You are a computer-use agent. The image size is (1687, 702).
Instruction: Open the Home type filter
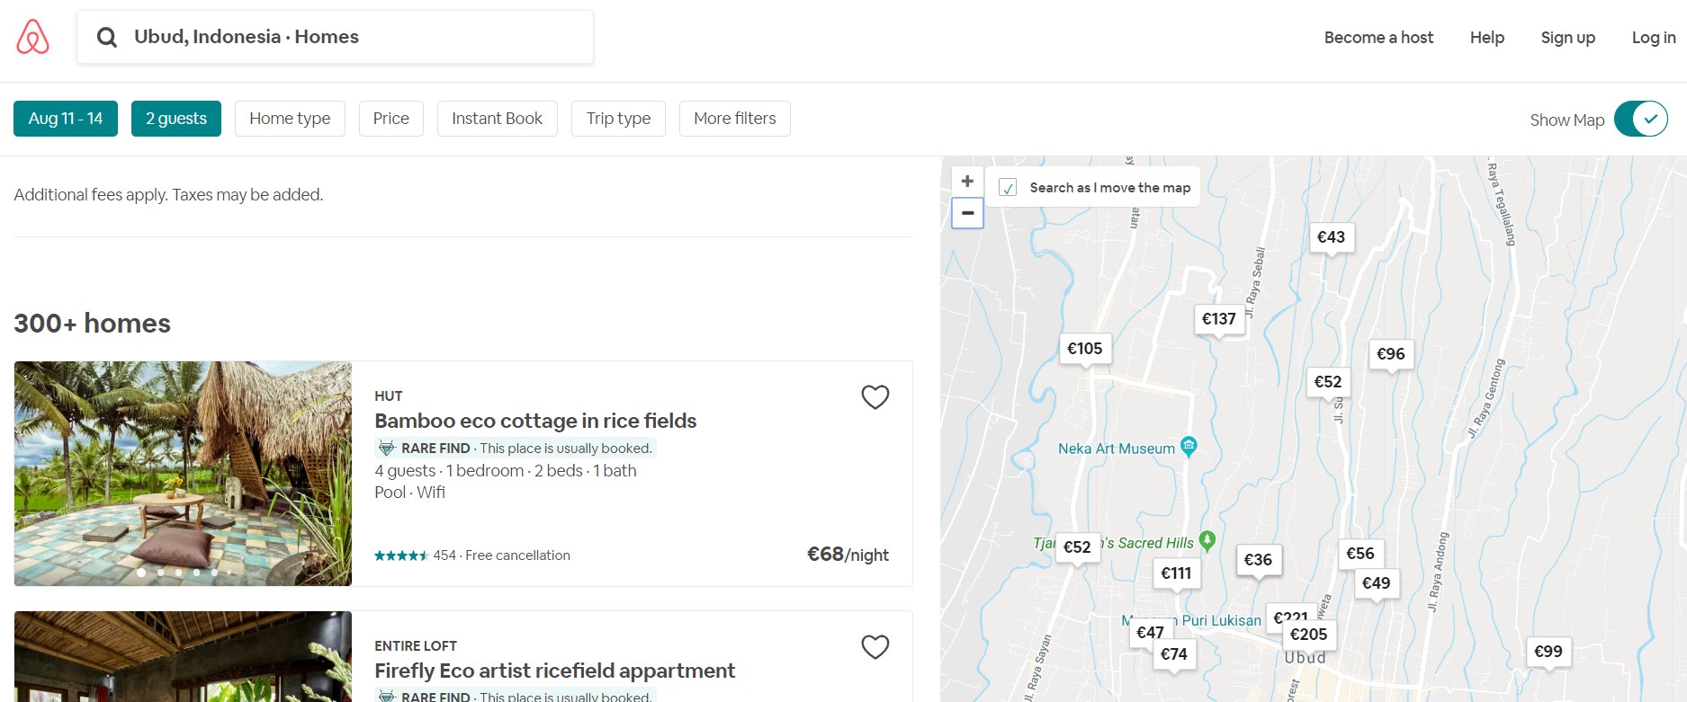tap(290, 119)
